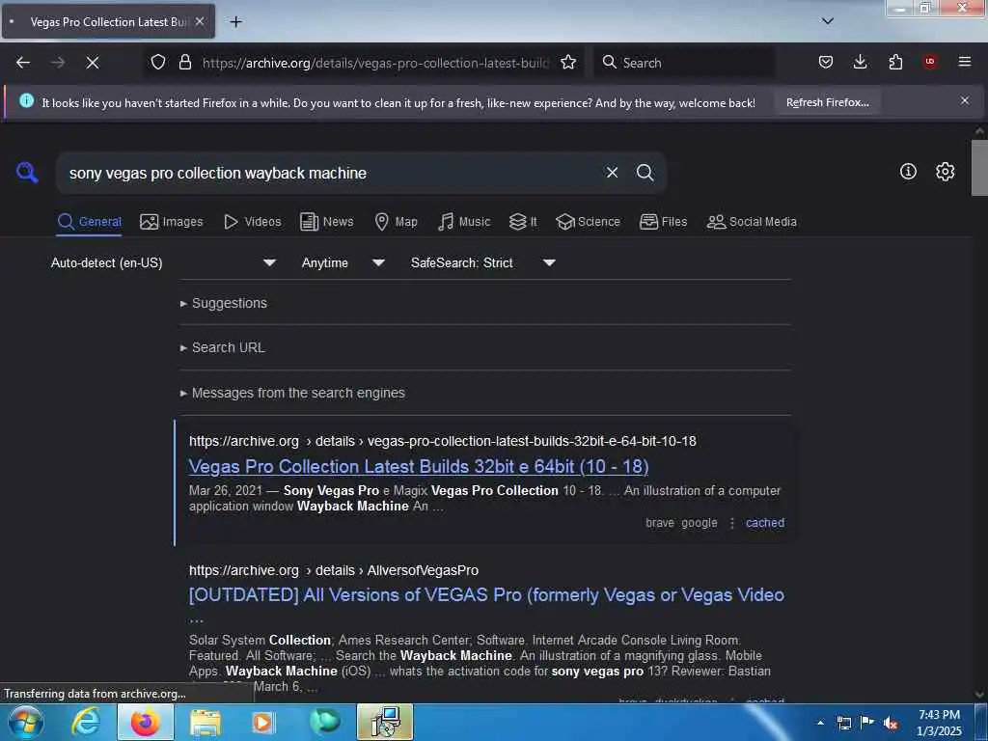Go back to the previous page
Image resolution: width=988 pixels, height=741 pixels.
point(23,63)
